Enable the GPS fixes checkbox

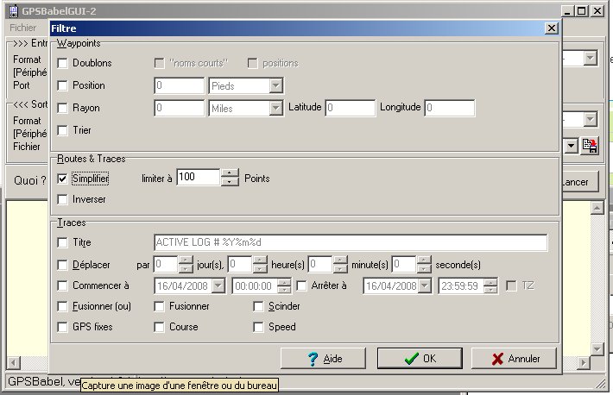[x=63, y=327]
